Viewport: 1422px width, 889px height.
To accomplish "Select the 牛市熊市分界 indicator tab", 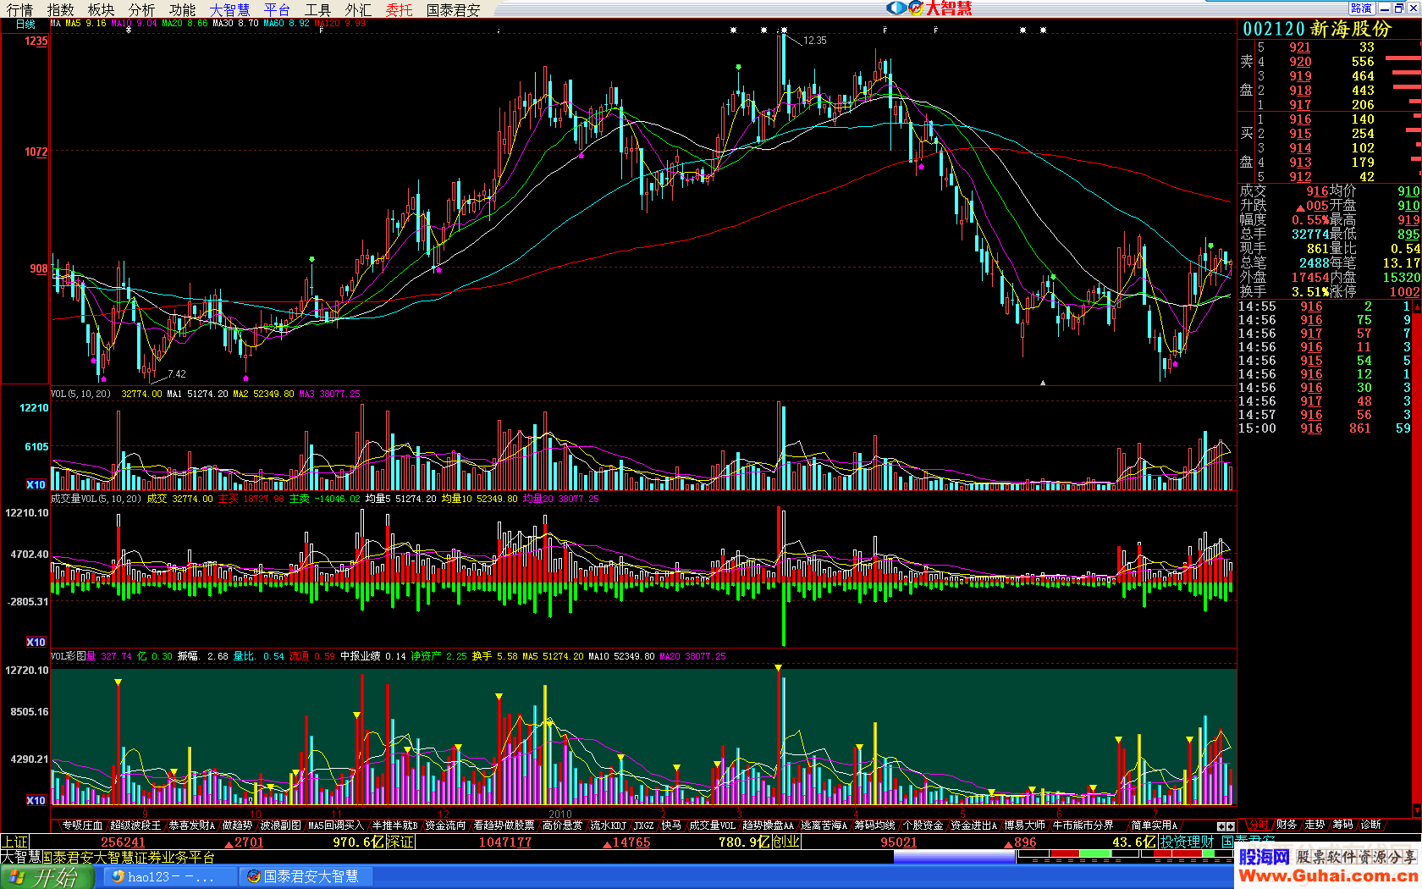I will point(1083,825).
